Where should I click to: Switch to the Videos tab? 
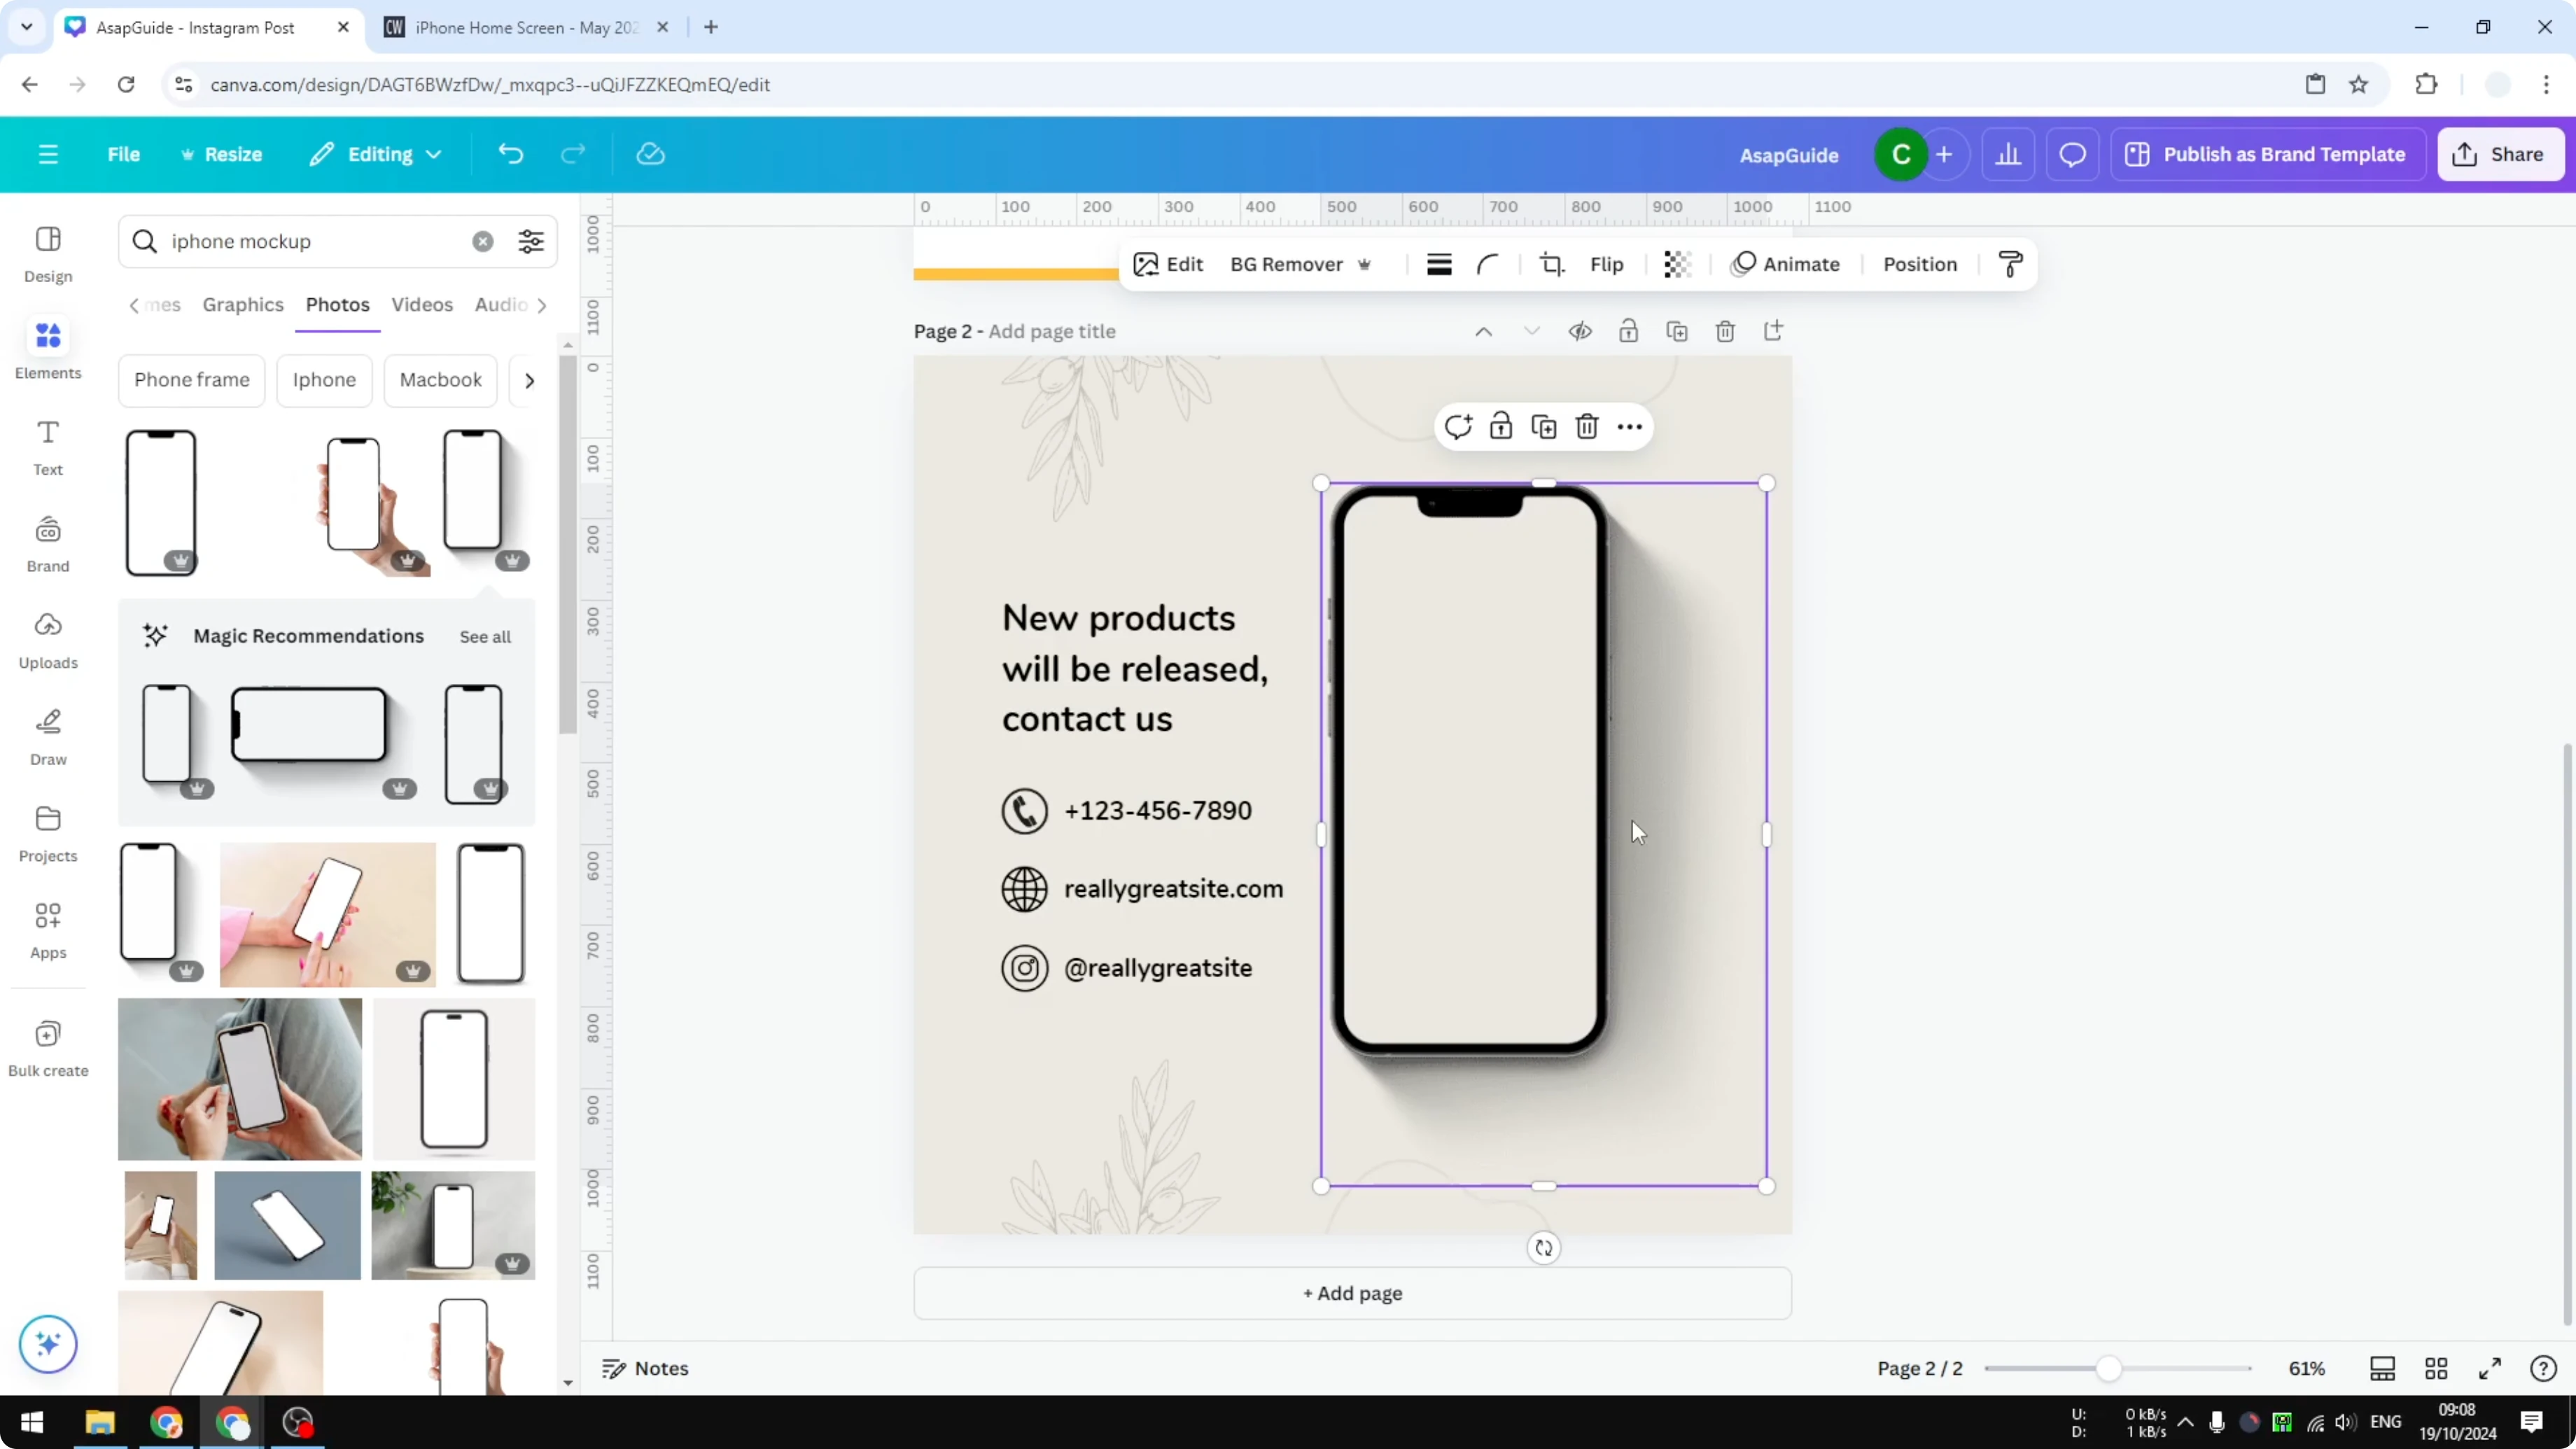422,305
